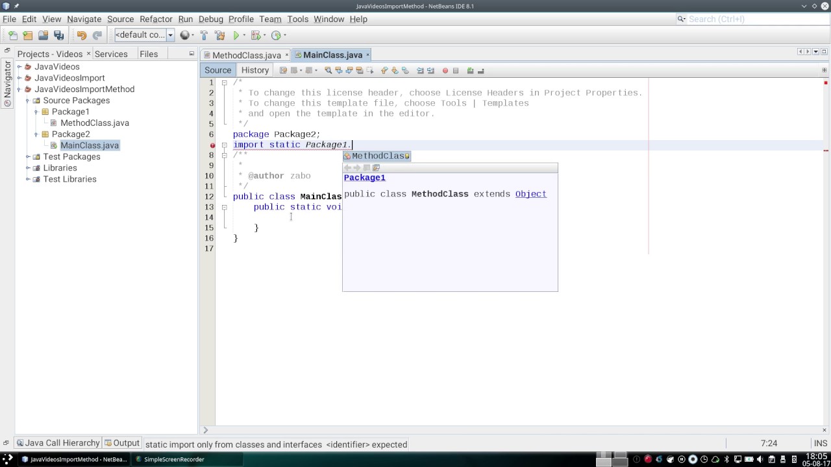Click the Comment editor toolbar icon
The image size is (831, 467).
click(471, 70)
